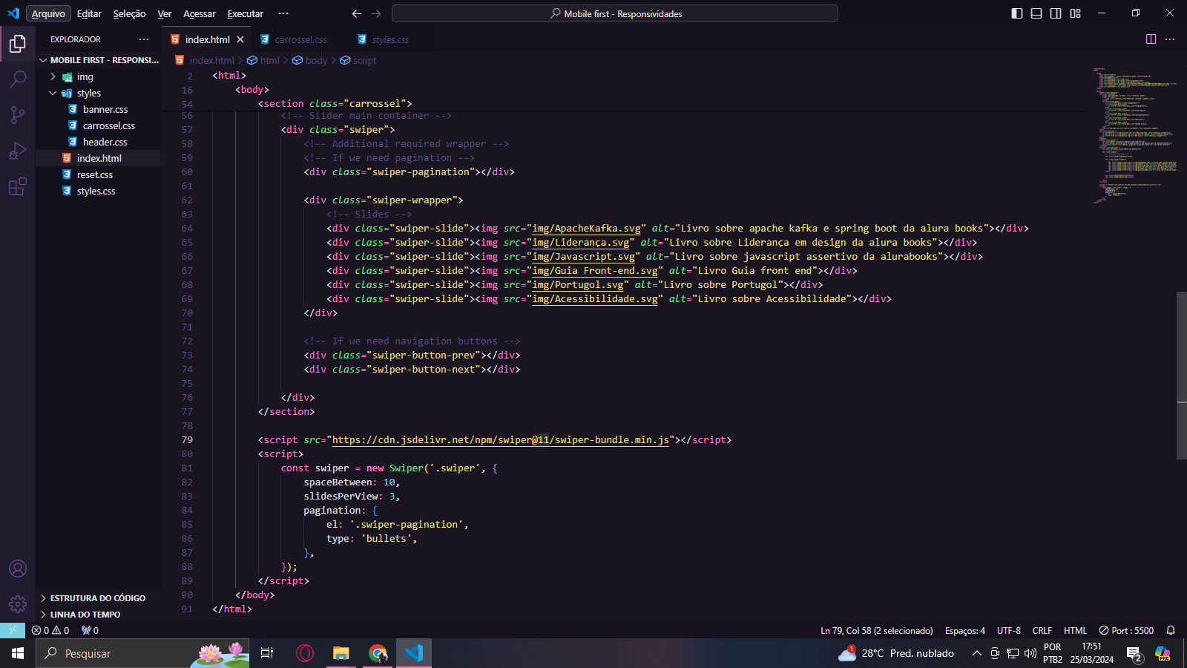This screenshot has height=668, width=1187.
Task: Toggle the secondary side bar layout icon
Action: 1056,13
